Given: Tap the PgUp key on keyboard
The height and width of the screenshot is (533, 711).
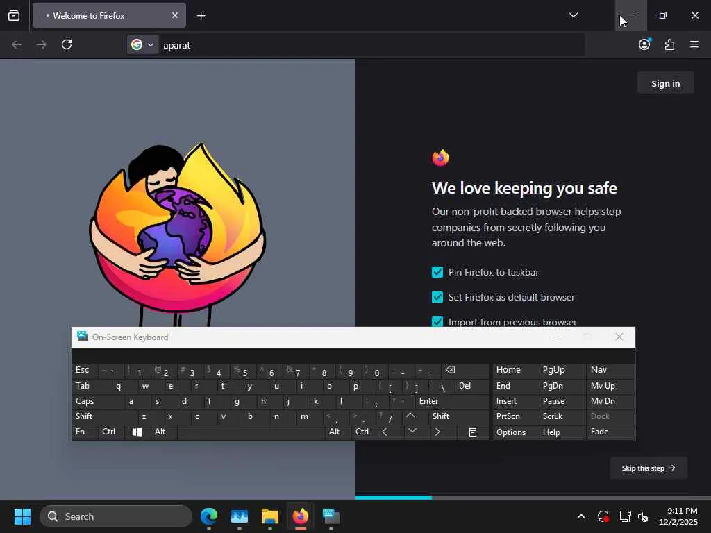Looking at the screenshot, I should pos(561,371).
